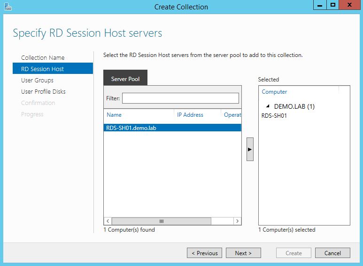363x266 pixels.
Task: Open the Server Pool tab
Action: (125, 79)
